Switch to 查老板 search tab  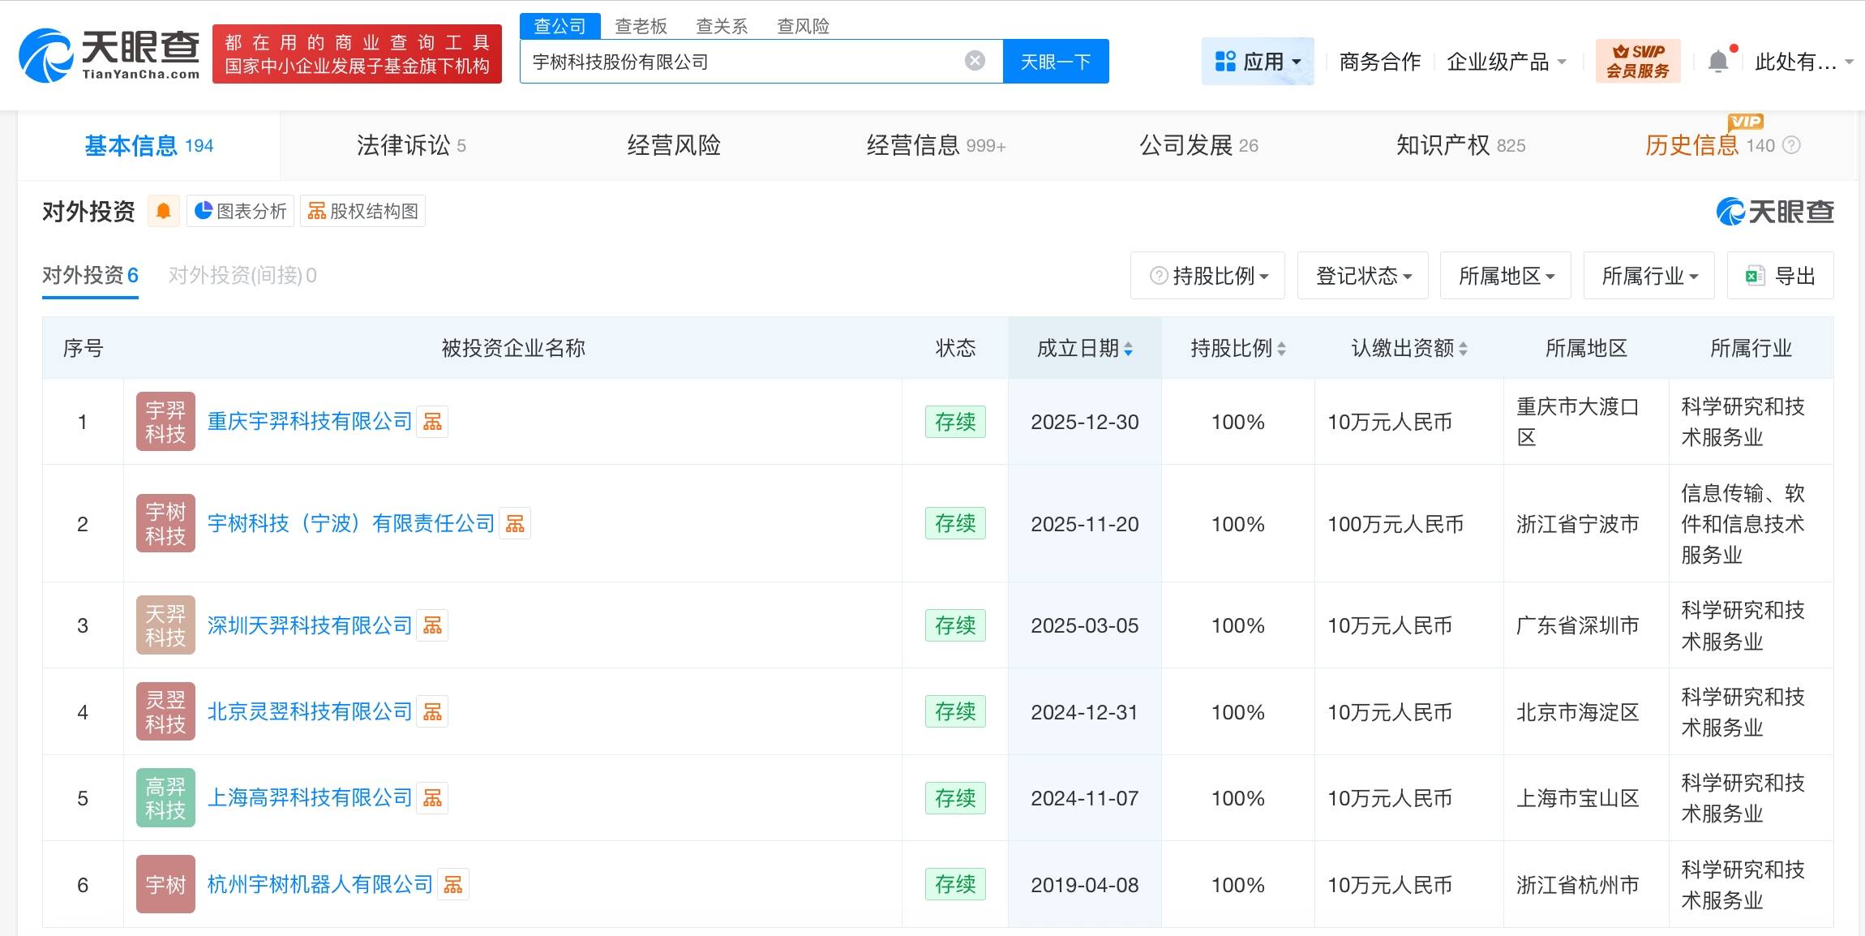[x=641, y=26]
